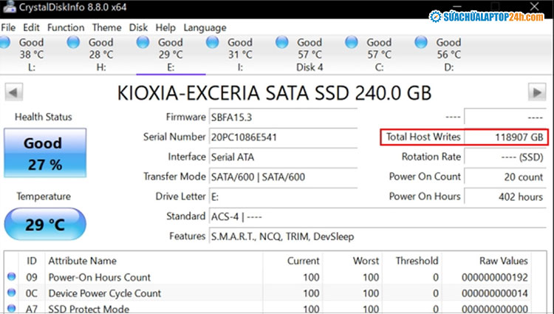Click the CrystalDiskInfo title bar icon
This screenshot has width=554, height=314.
pyautogui.click(x=10, y=7)
